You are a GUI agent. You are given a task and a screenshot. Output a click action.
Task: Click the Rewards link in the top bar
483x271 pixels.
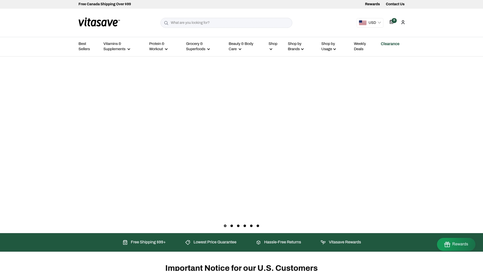pos(372,4)
